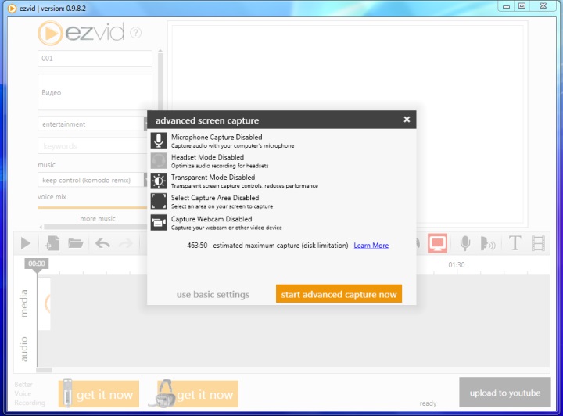The width and height of the screenshot is (563, 416).
Task: Click the media track label
Action: click(x=23, y=303)
